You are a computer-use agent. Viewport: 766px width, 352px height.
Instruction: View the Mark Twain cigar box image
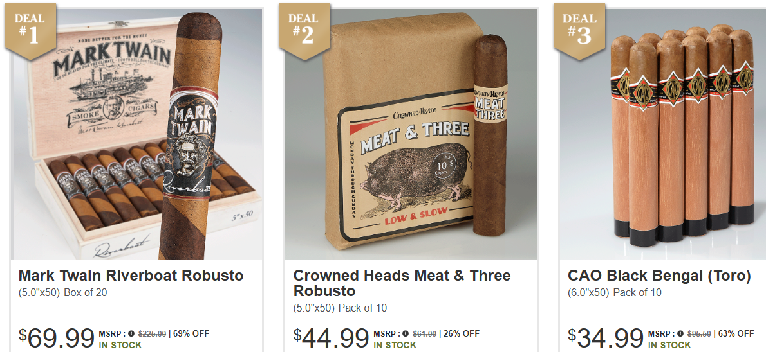point(136,134)
